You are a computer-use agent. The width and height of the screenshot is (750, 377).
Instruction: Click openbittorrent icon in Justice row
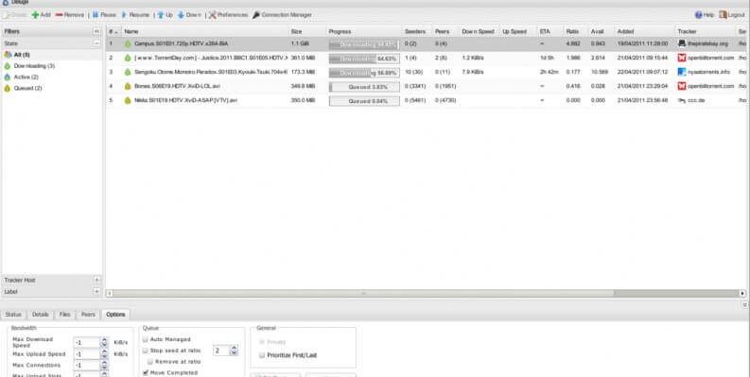(682, 58)
